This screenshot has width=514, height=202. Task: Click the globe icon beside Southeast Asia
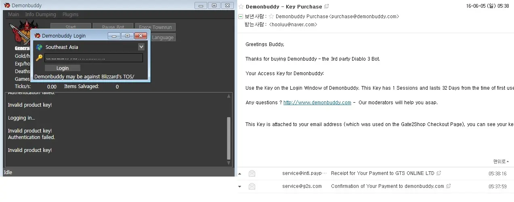pyautogui.click(x=39, y=47)
